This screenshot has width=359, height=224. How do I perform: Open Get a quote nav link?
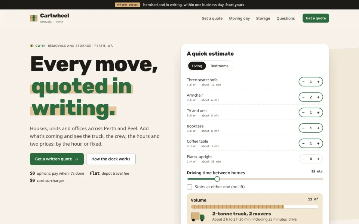coord(212,18)
